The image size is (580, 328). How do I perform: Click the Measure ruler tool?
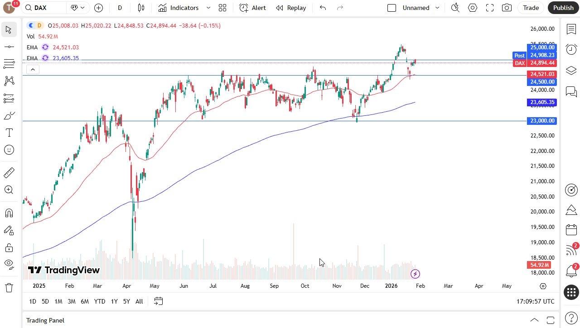(9, 173)
